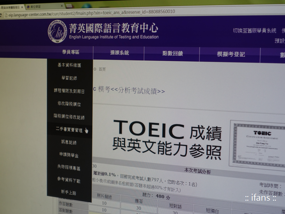285x214 pixels.
Task: Open the 選課系統 menu
Action: [120, 53]
